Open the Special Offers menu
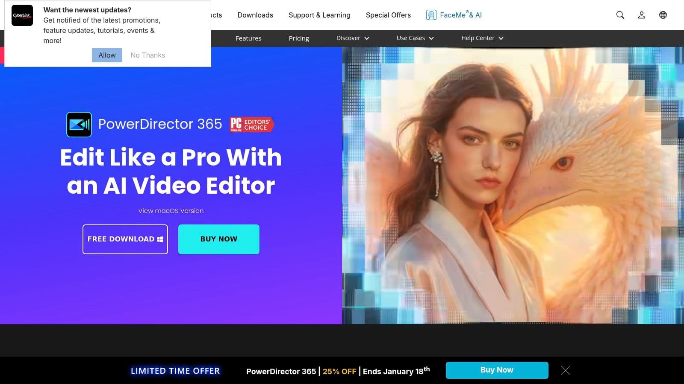This screenshot has width=684, height=384. pos(388,15)
